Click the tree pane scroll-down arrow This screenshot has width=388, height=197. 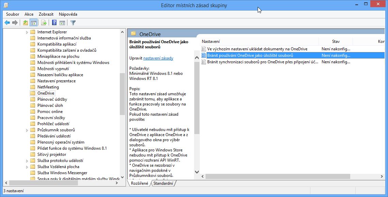click(122, 178)
